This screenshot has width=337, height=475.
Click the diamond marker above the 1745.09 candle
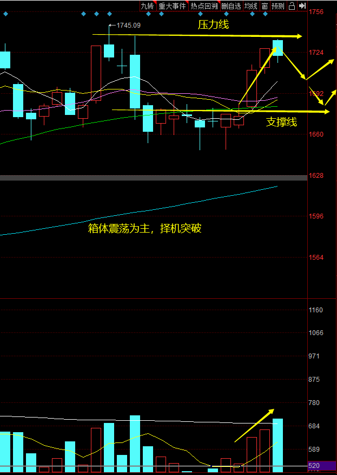coord(109,14)
